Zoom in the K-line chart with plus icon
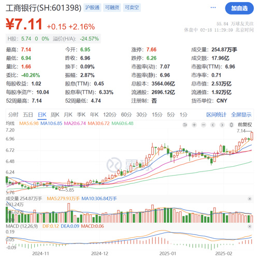 (194, 125)
